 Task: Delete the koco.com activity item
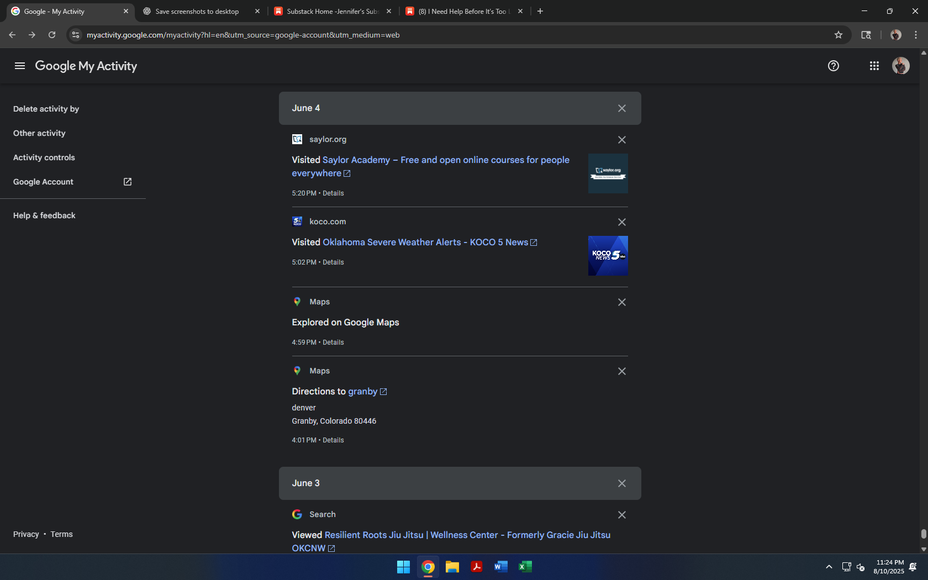click(x=622, y=222)
